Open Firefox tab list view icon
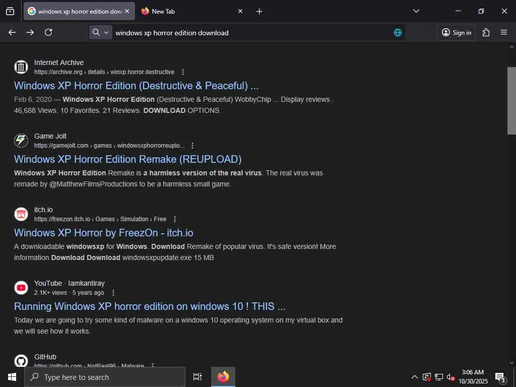Screen dimensions: 516x387 (x=10, y=11)
